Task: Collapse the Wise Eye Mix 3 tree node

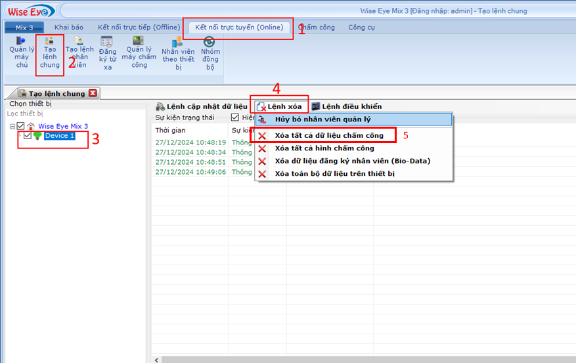Action: pos(12,127)
